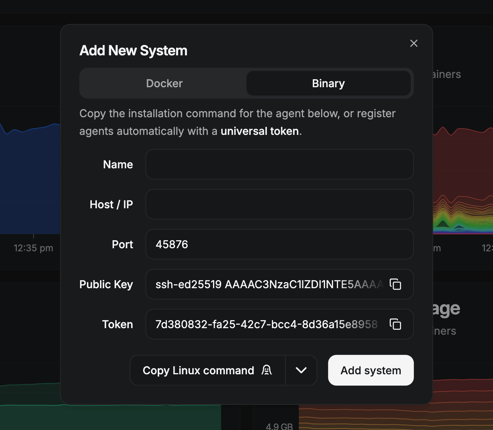Switch to the Docker tab
493x430 pixels.
164,83
